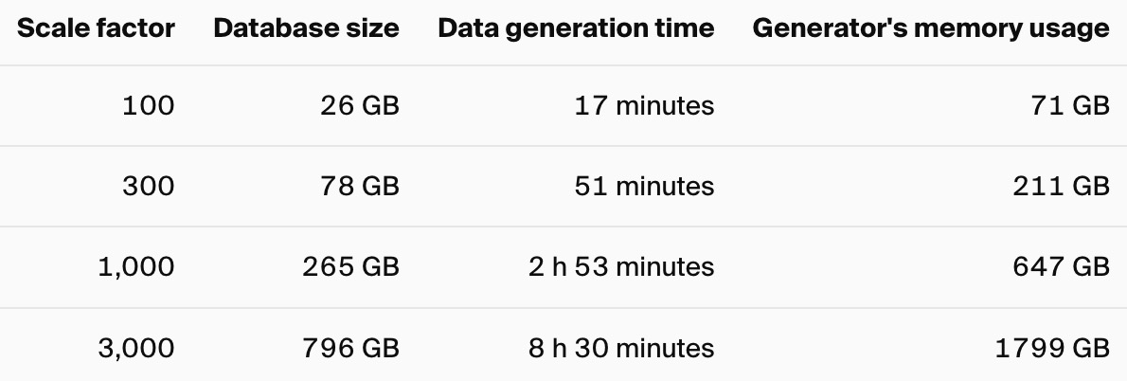Image resolution: width=1127 pixels, height=381 pixels.
Task: Select the 796 GB database size cell
Action: 350,349
